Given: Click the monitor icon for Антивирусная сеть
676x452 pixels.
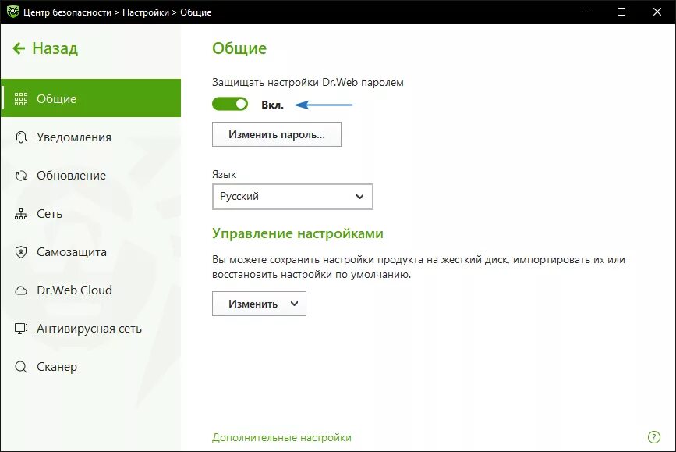Looking at the screenshot, I should coord(21,329).
